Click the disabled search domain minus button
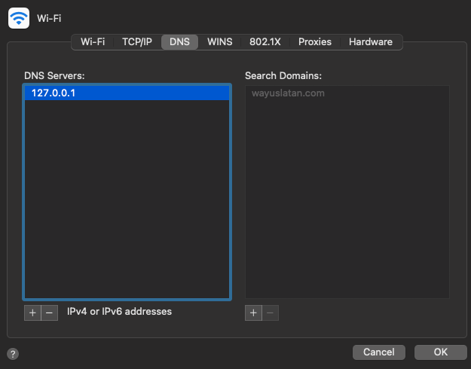The image size is (471, 369). (271, 313)
